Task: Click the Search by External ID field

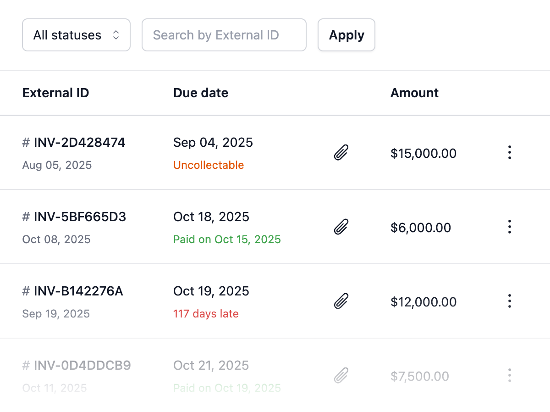Action: click(x=224, y=35)
